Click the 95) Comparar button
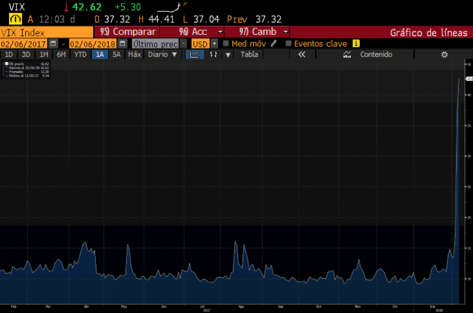 pos(127,32)
